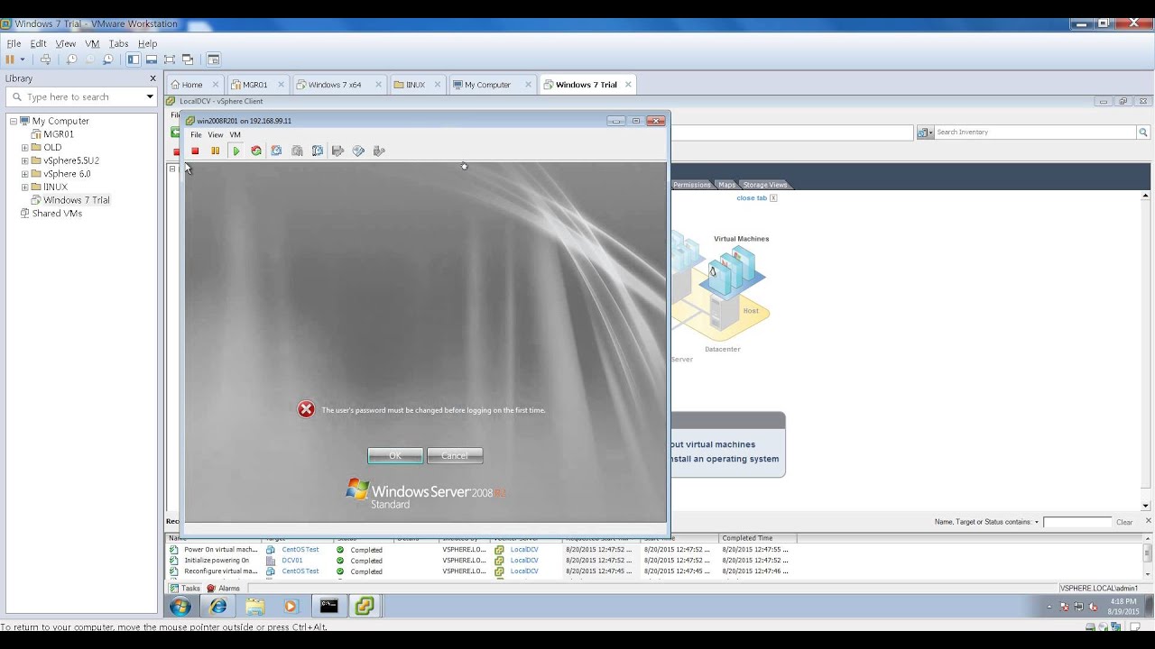Click the manage snapshots icon in Workstation toolbar
Image resolution: width=1155 pixels, height=649 pixels.
[x=108, y=59]
